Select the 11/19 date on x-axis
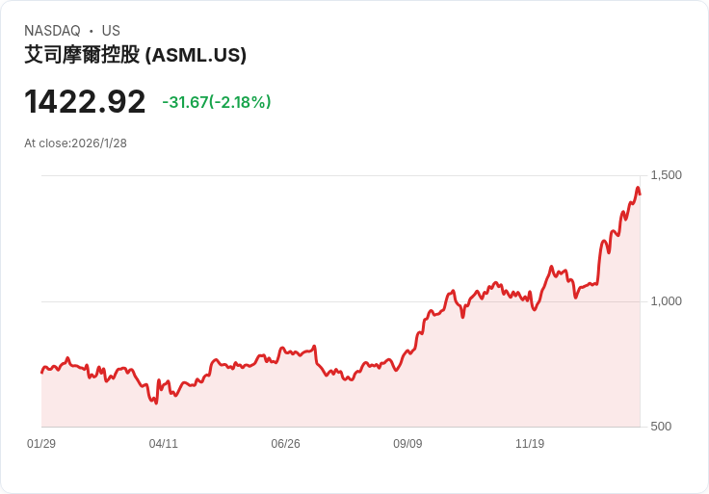Image resolution: width=709 pixels, height=494 pixels. pos(530,444)
